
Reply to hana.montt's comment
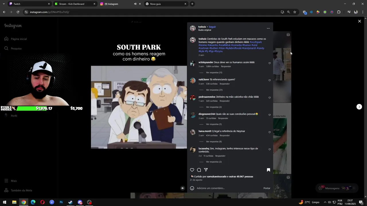pyautogui.click(x=225, y=136)
